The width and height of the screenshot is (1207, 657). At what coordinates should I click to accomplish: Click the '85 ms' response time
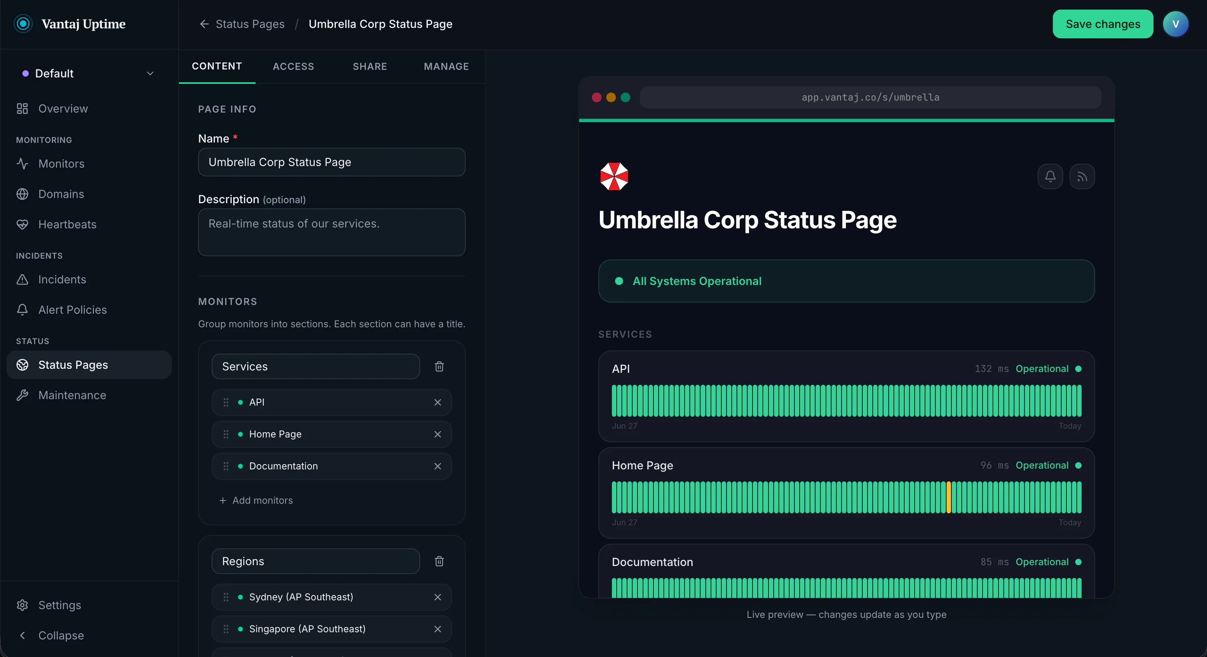tap(995, 562)
